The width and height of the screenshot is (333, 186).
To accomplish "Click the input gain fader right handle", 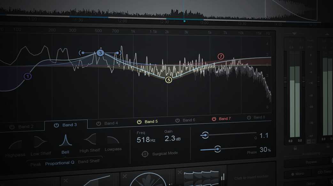I will click(304, 81).
